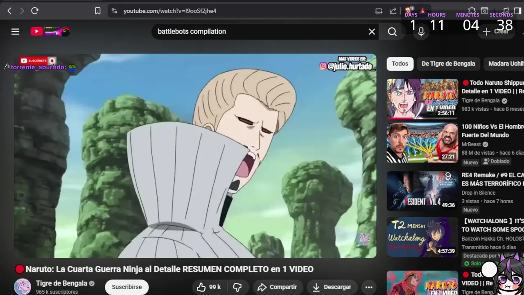
Task: Open site settings icon beside the URL
Action: tap(114, 11)
